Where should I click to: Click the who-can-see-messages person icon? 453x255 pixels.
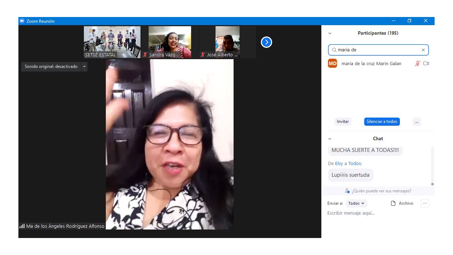coord(347,191)
